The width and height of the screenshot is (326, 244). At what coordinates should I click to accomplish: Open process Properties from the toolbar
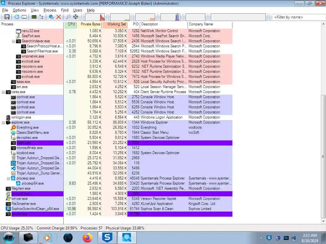pos(51,17)
